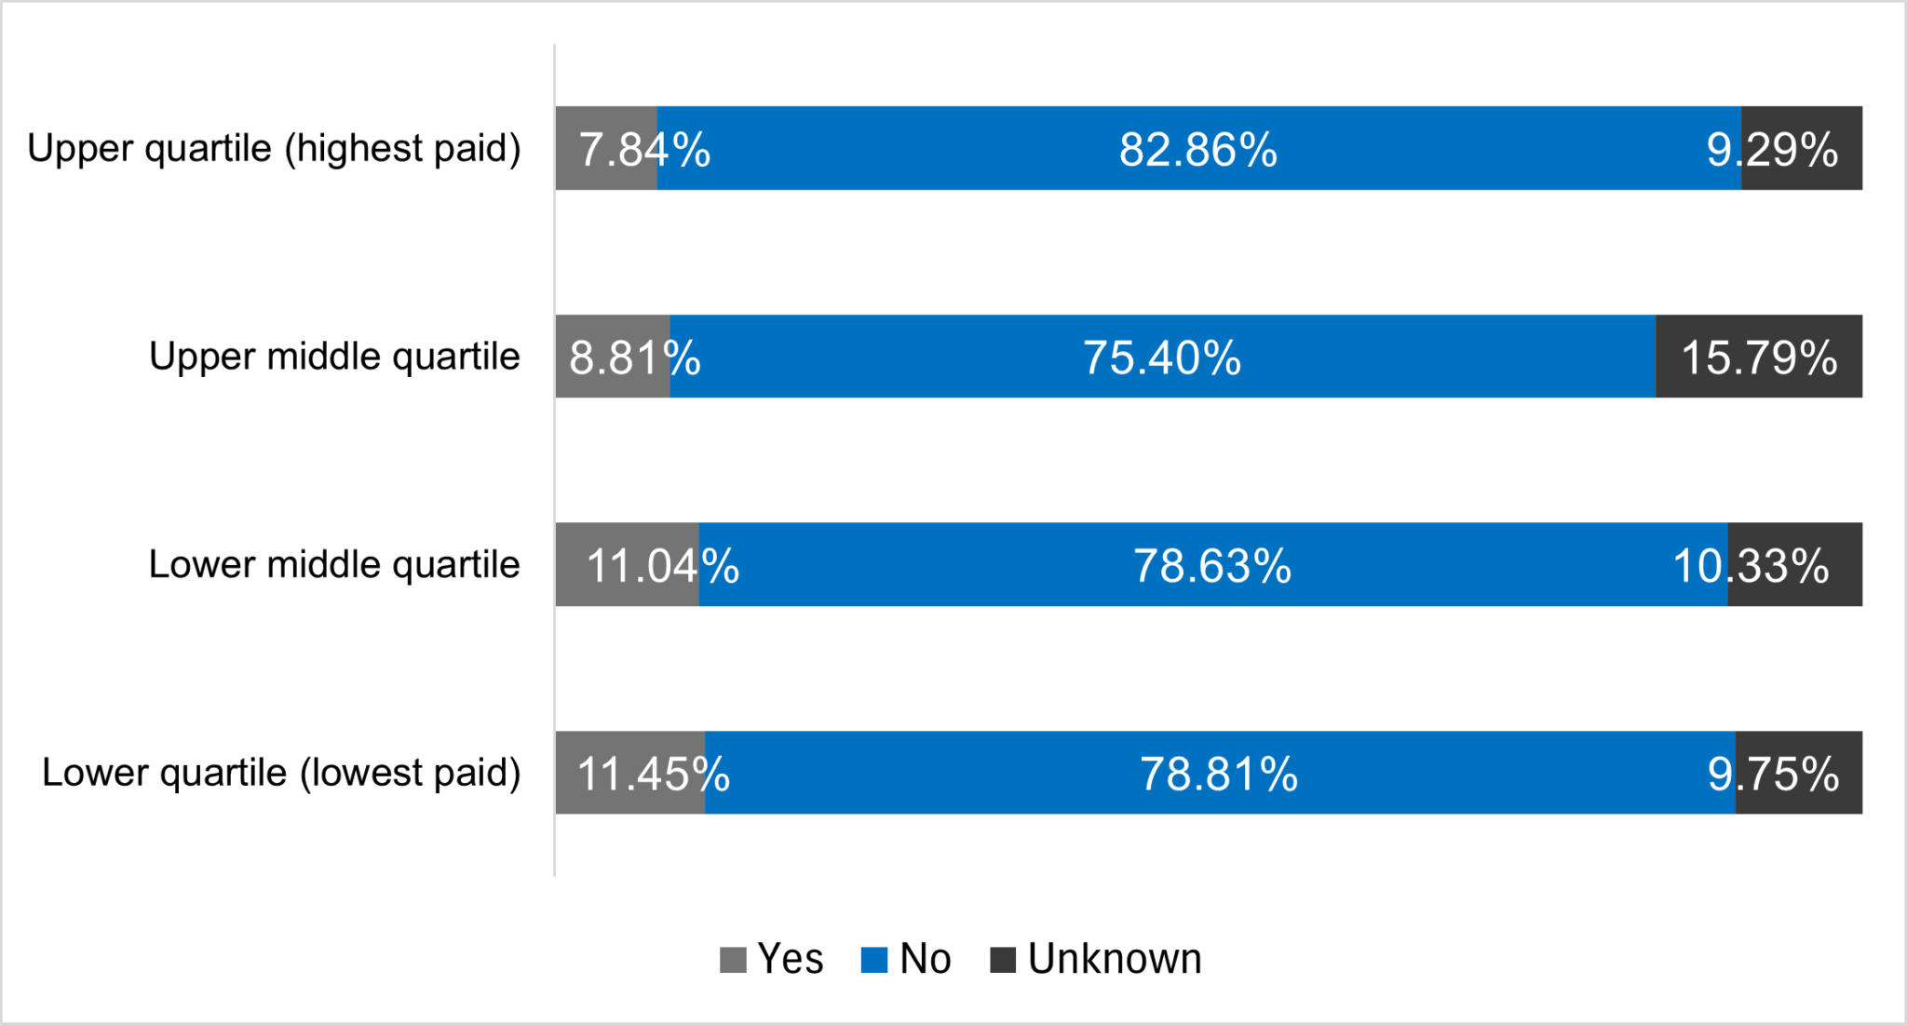Click the Upper middle quartile axis label
The height and width of the screenshot is (1025, 1907).
[x=334, y=357]
